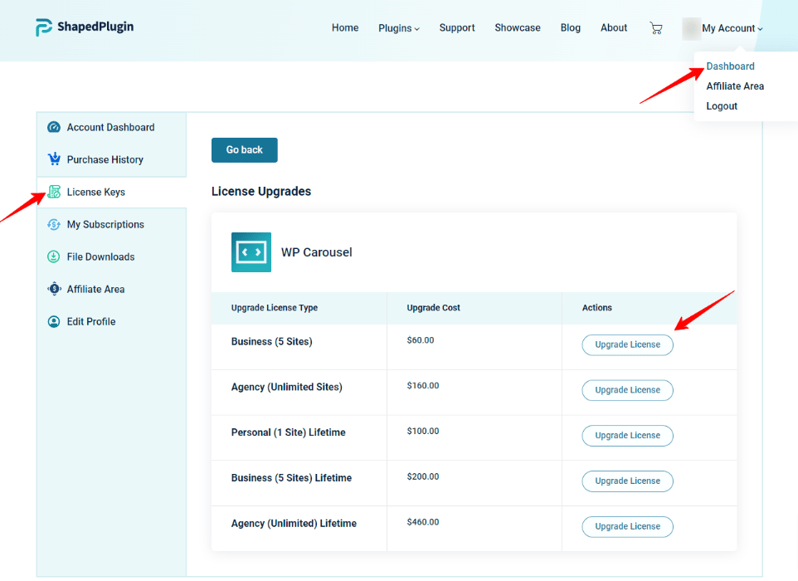Go to the Support page link

[x=457, y=28]
